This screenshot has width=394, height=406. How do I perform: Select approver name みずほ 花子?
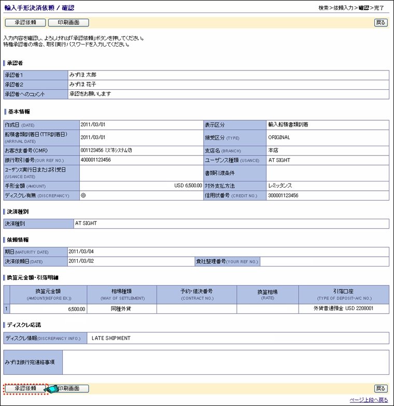(82, 85)
